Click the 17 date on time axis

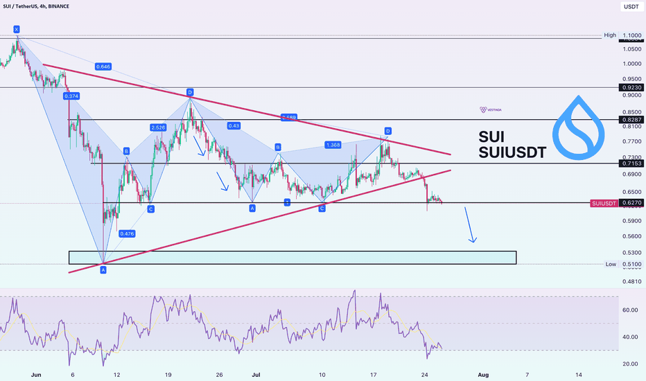click(374, 374)
